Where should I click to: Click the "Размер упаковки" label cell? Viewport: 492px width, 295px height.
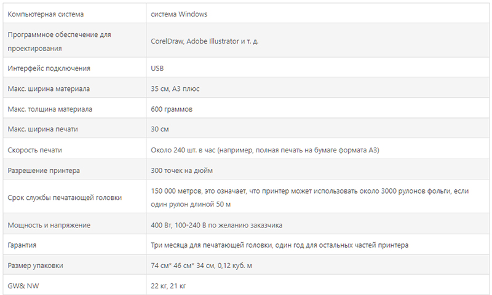coord(36,265)
